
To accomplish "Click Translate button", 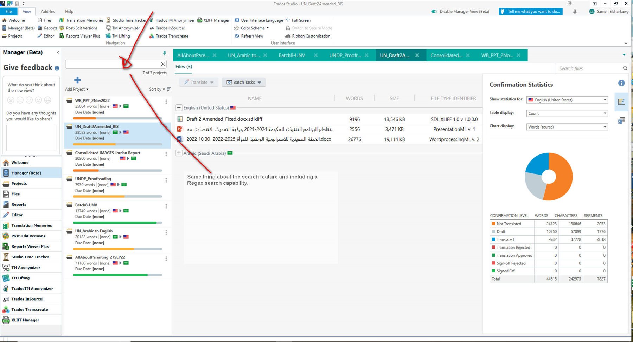I will (199, 82).
